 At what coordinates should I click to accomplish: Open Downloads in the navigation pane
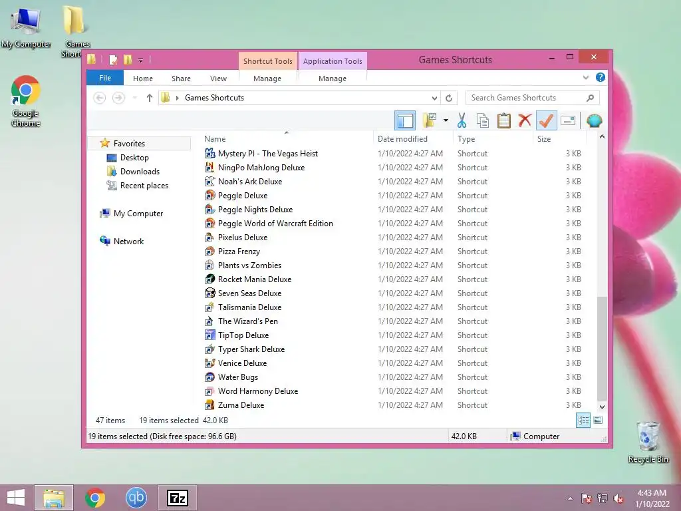[140, 171]
